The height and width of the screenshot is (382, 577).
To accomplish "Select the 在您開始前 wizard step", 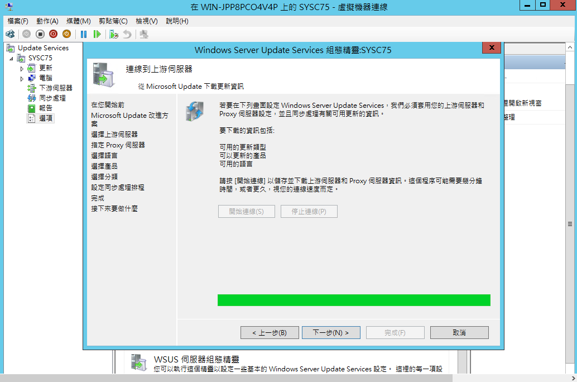I will pos(108,105).
